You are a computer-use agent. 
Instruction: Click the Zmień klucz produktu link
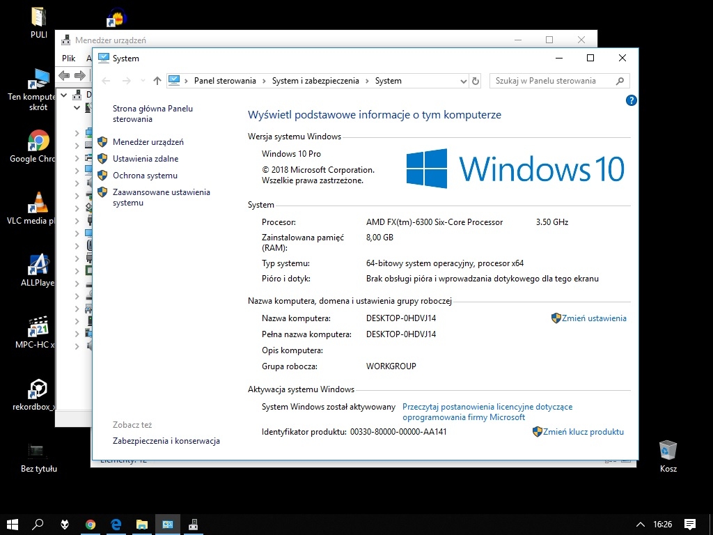click(583, 432)
